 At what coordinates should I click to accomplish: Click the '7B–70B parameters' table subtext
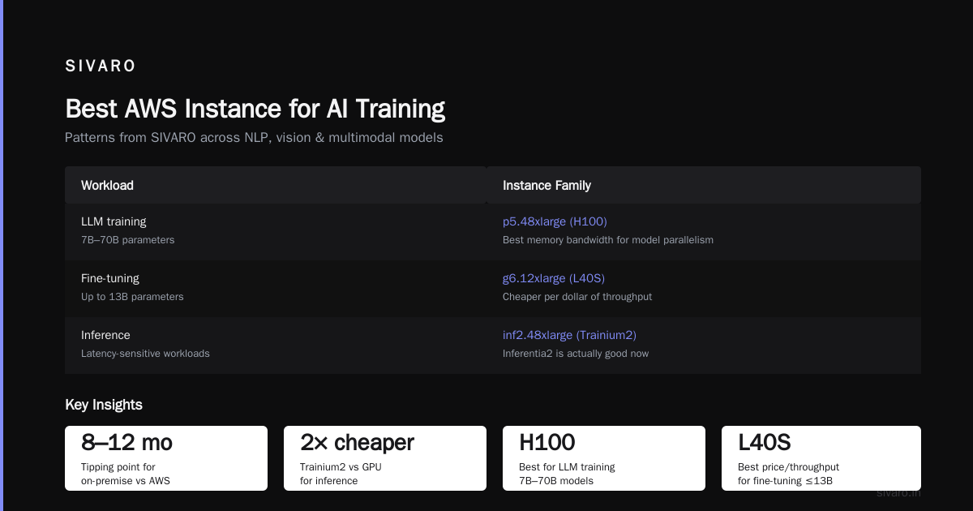tap(127, 240)
